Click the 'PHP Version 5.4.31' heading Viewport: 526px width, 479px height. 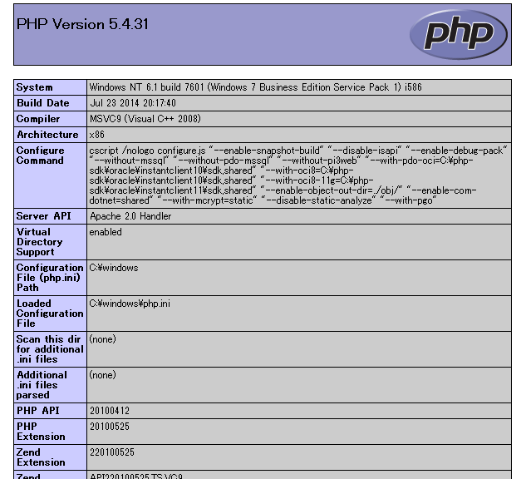[x=82, y=24]
